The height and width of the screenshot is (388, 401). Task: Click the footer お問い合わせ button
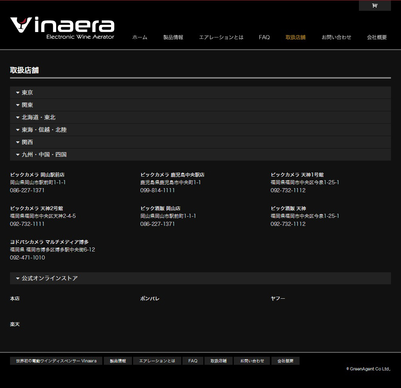tap(252, 361)
